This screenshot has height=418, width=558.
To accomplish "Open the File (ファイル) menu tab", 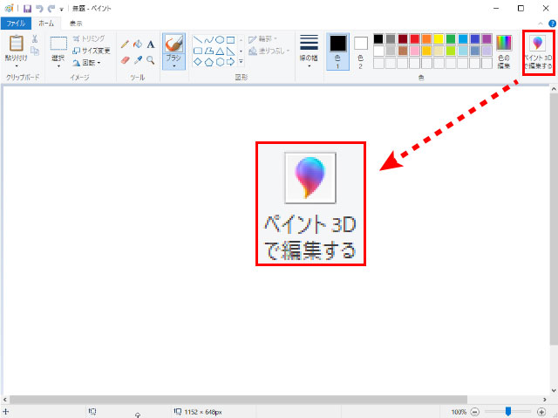I will 16,24.
